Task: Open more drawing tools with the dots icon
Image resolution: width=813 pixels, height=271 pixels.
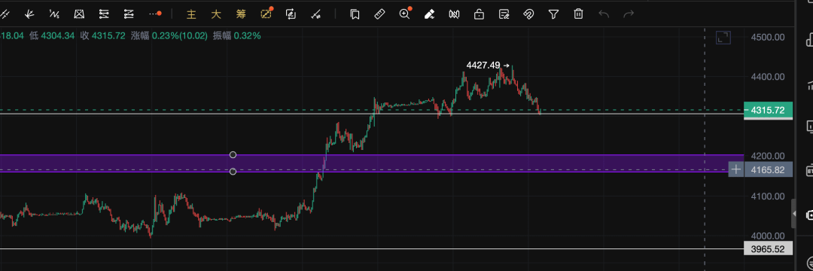Action: click(x=154, y=14)
